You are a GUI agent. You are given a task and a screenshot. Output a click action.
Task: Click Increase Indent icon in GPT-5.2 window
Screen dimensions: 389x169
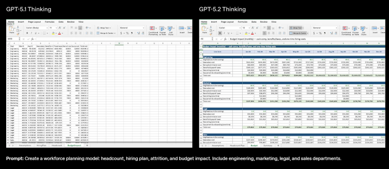click(285, 33)
